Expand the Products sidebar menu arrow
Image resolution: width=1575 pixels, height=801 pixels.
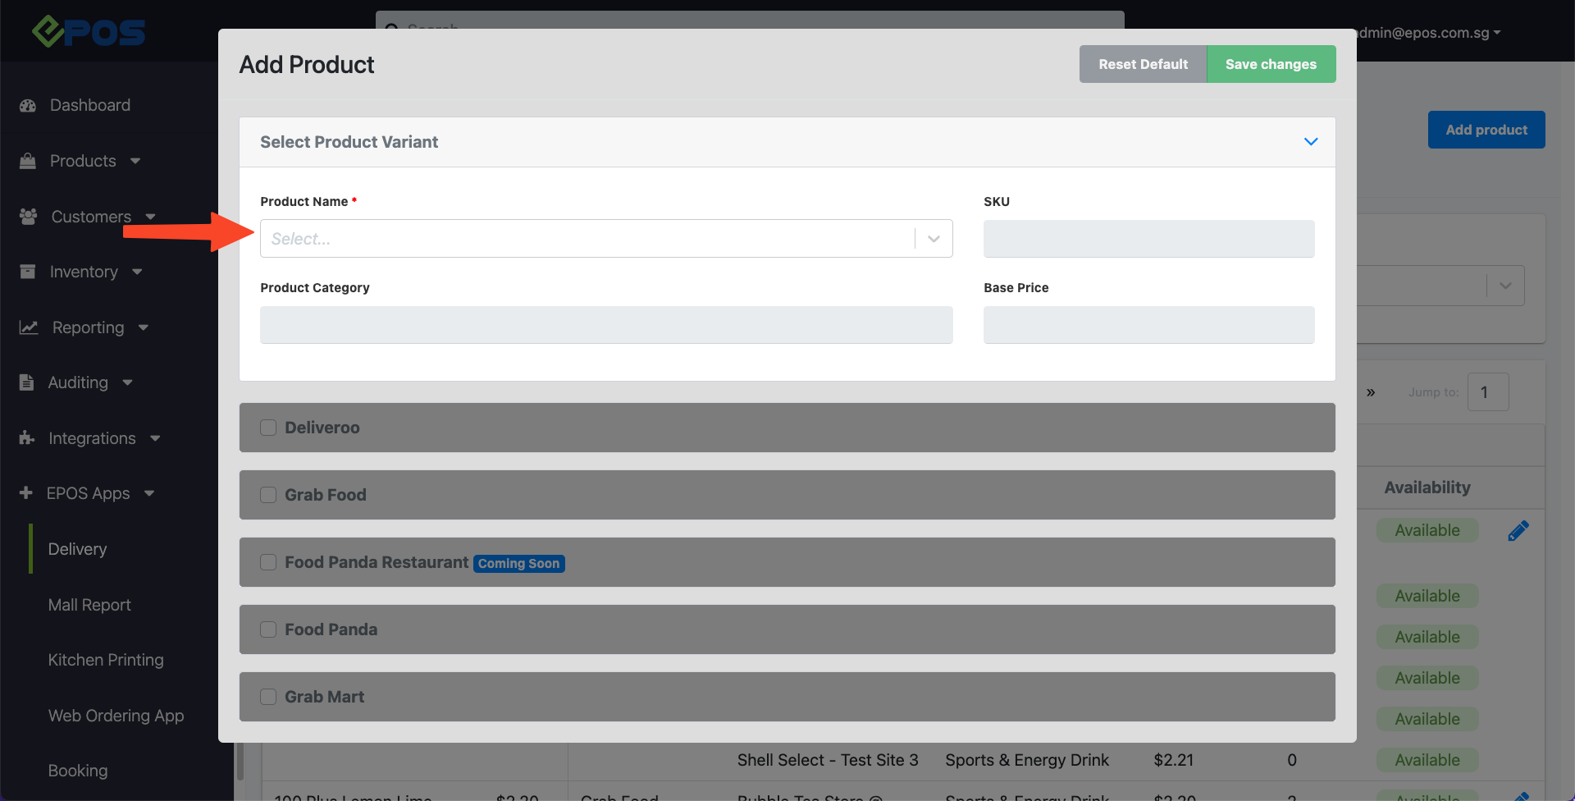coord(135,161)
